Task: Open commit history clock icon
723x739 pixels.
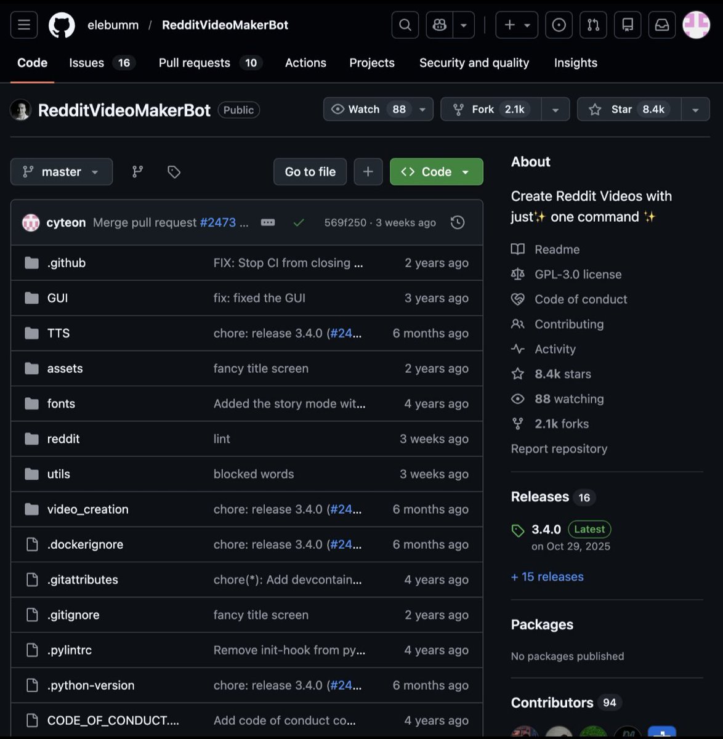Action: pyautogui.click(x=458, y=222)
